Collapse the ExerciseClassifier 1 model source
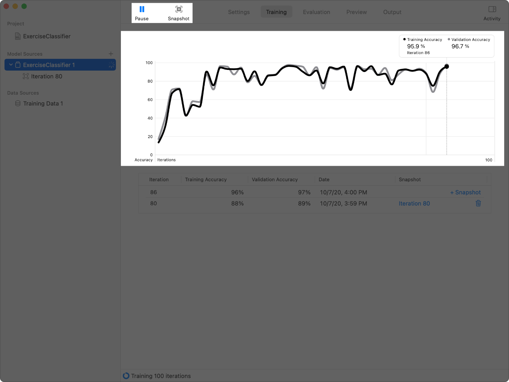Viewport: 509px width, 382px height. click(x=11, y=65)
